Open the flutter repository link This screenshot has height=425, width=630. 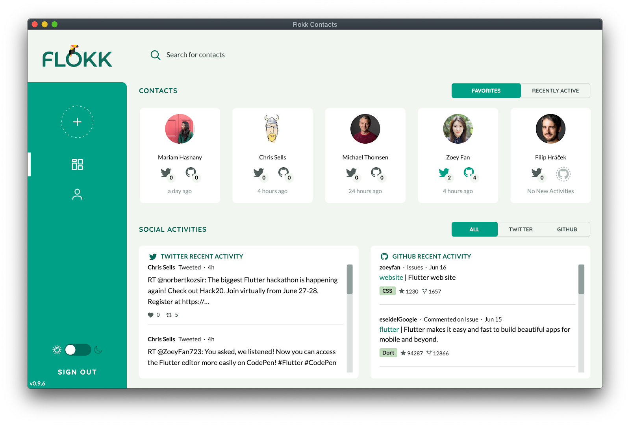pos(389,329)
